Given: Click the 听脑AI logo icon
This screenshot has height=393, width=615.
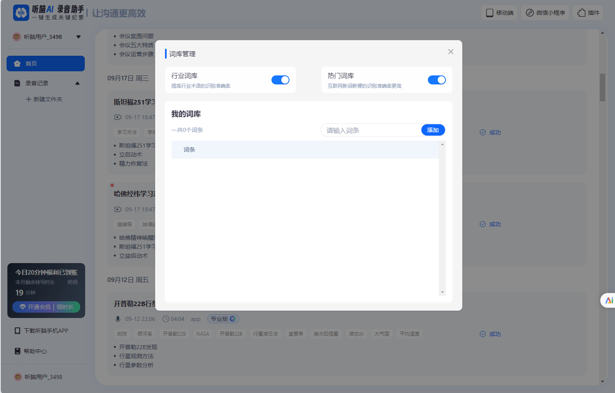Looking at the screenshot, I should click(x=21, y=13).
